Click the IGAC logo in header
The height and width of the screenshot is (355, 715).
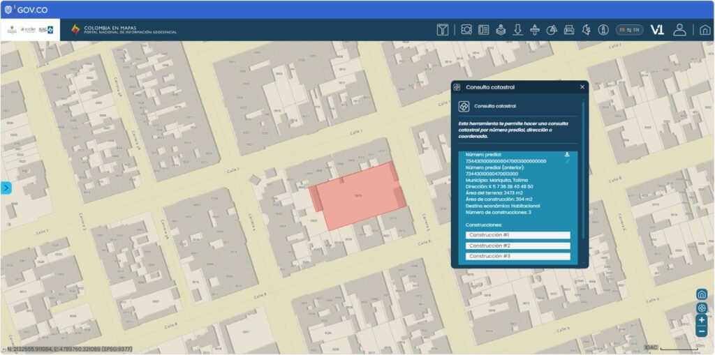(x=46, y=29)
